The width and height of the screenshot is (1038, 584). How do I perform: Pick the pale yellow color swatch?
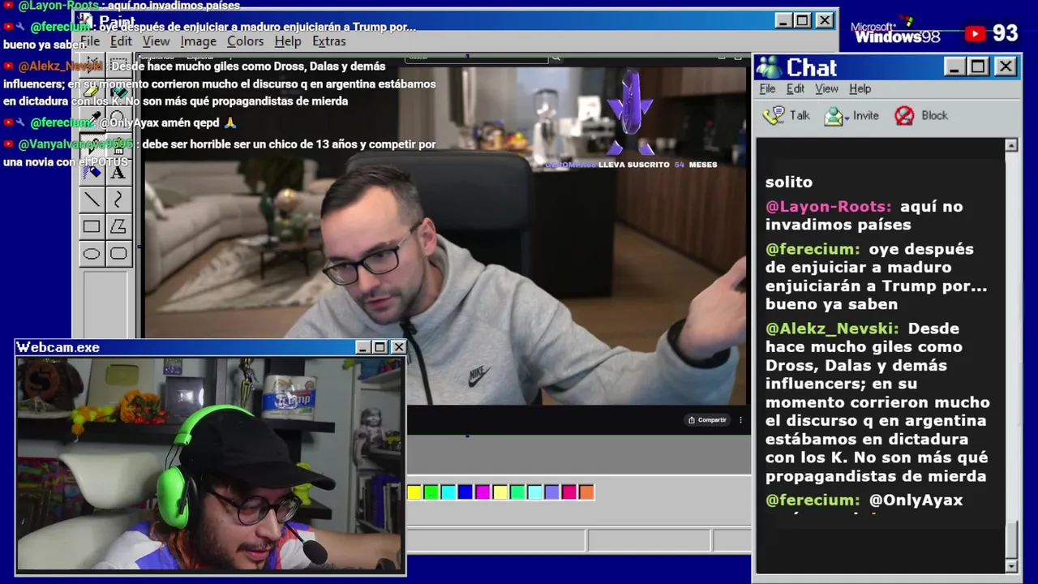pos(500,492)
